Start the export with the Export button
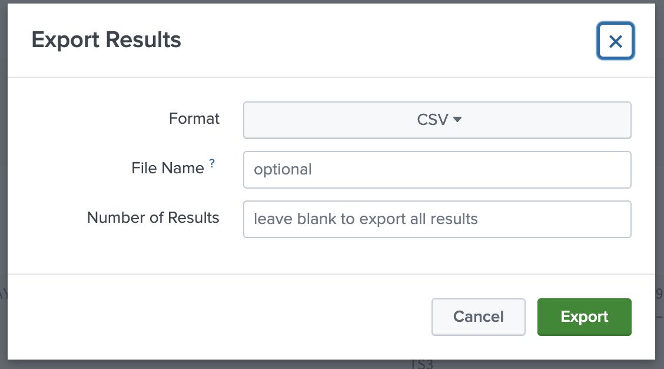Image resolution: width=664 pixels, height=369 pixels. (x=584, y=317)
